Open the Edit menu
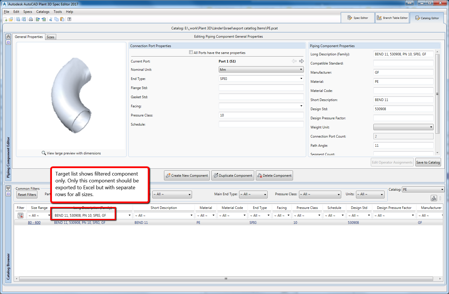 pos(16,12)
